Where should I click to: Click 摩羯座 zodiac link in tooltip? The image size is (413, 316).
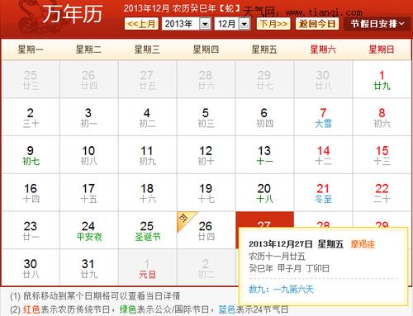[363, 244]
